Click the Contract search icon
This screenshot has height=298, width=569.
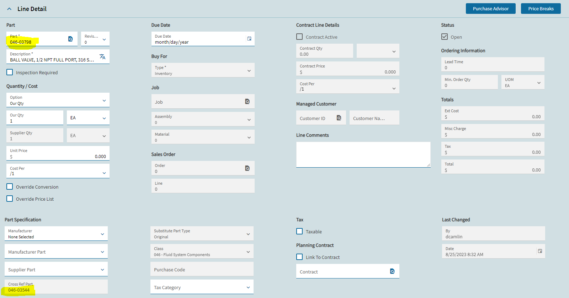392,271
